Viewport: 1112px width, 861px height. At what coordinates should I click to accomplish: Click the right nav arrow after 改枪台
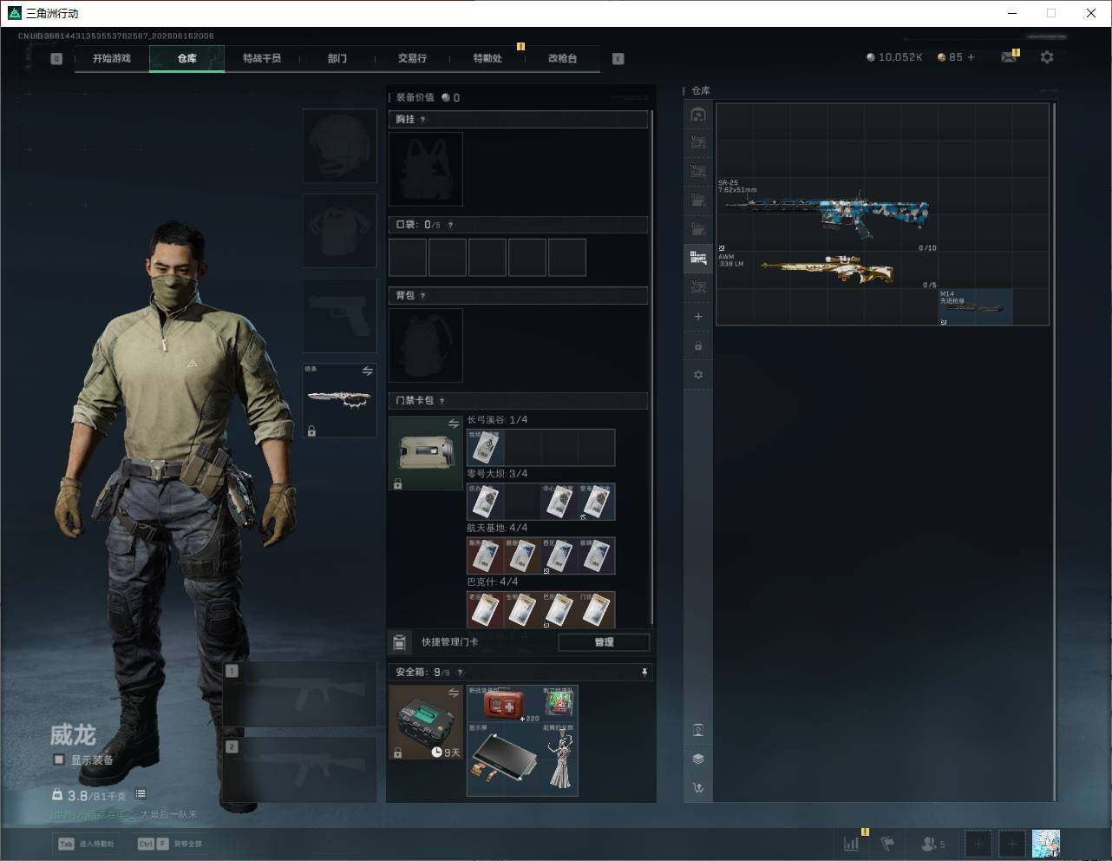point(618,59)
